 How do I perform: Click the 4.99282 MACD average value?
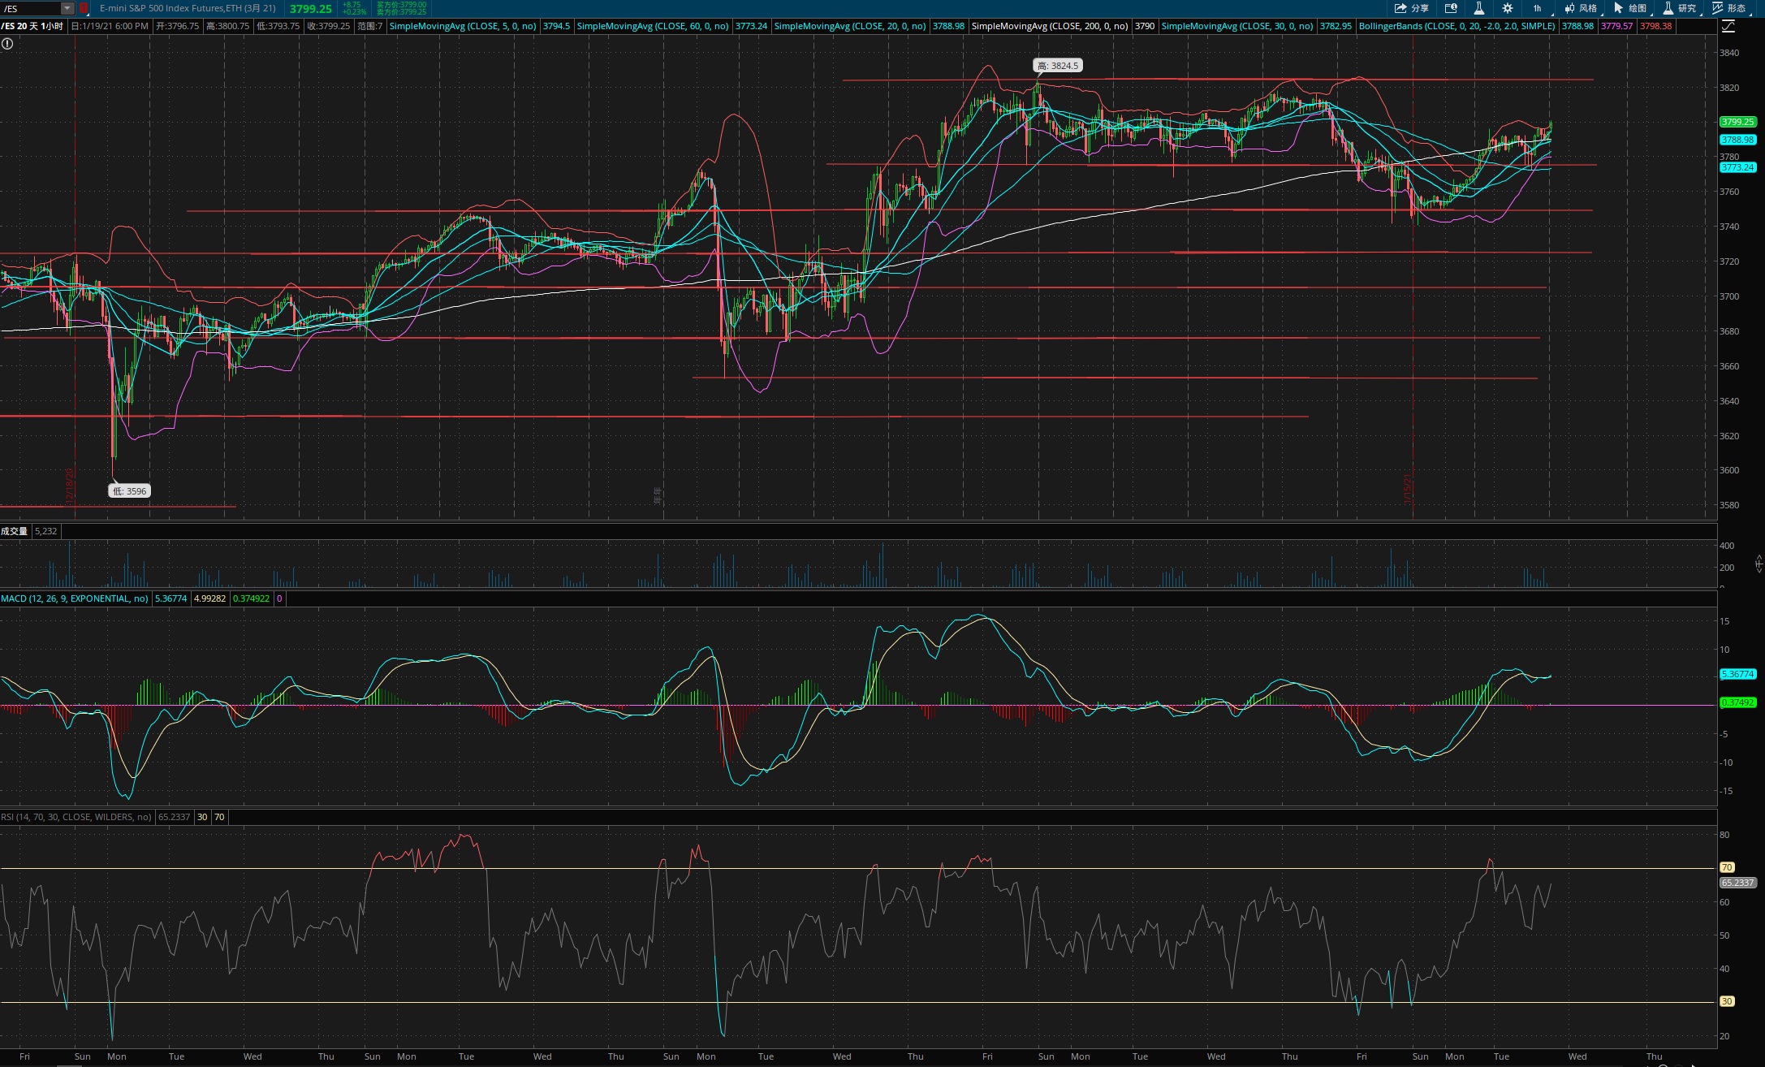[209, 598]
